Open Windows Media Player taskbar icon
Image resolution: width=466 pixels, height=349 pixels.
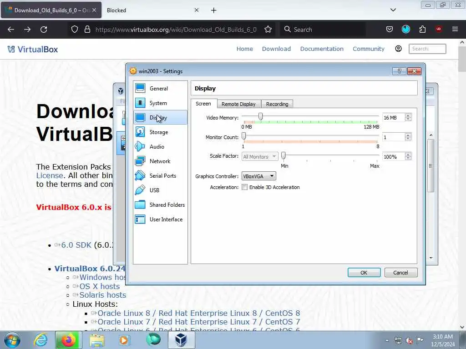pyautogui.click(x=125, y=340)
